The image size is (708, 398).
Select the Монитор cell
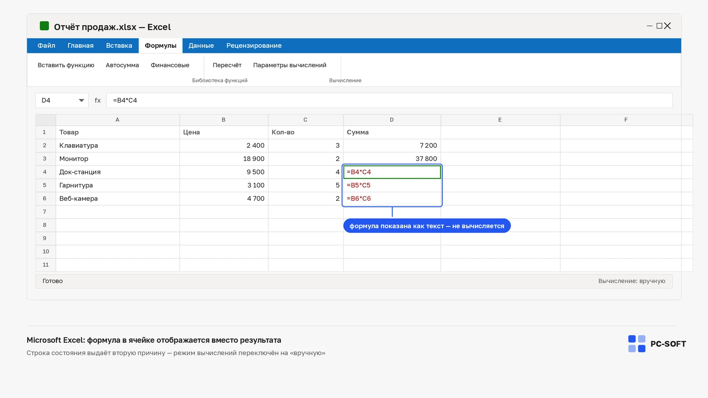tap(118, 159)
